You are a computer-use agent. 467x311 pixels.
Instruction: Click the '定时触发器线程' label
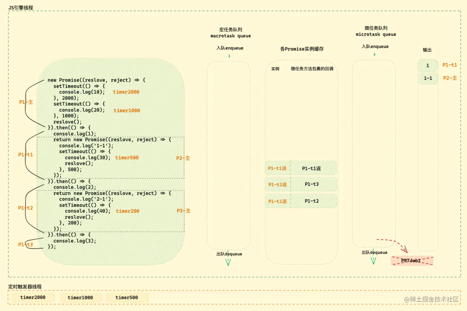(x=25, y=287)
